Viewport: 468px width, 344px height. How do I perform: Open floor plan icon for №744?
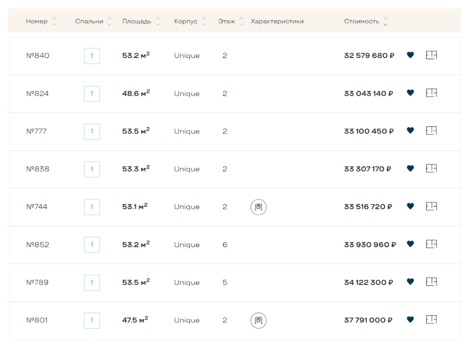click(431, 206)
